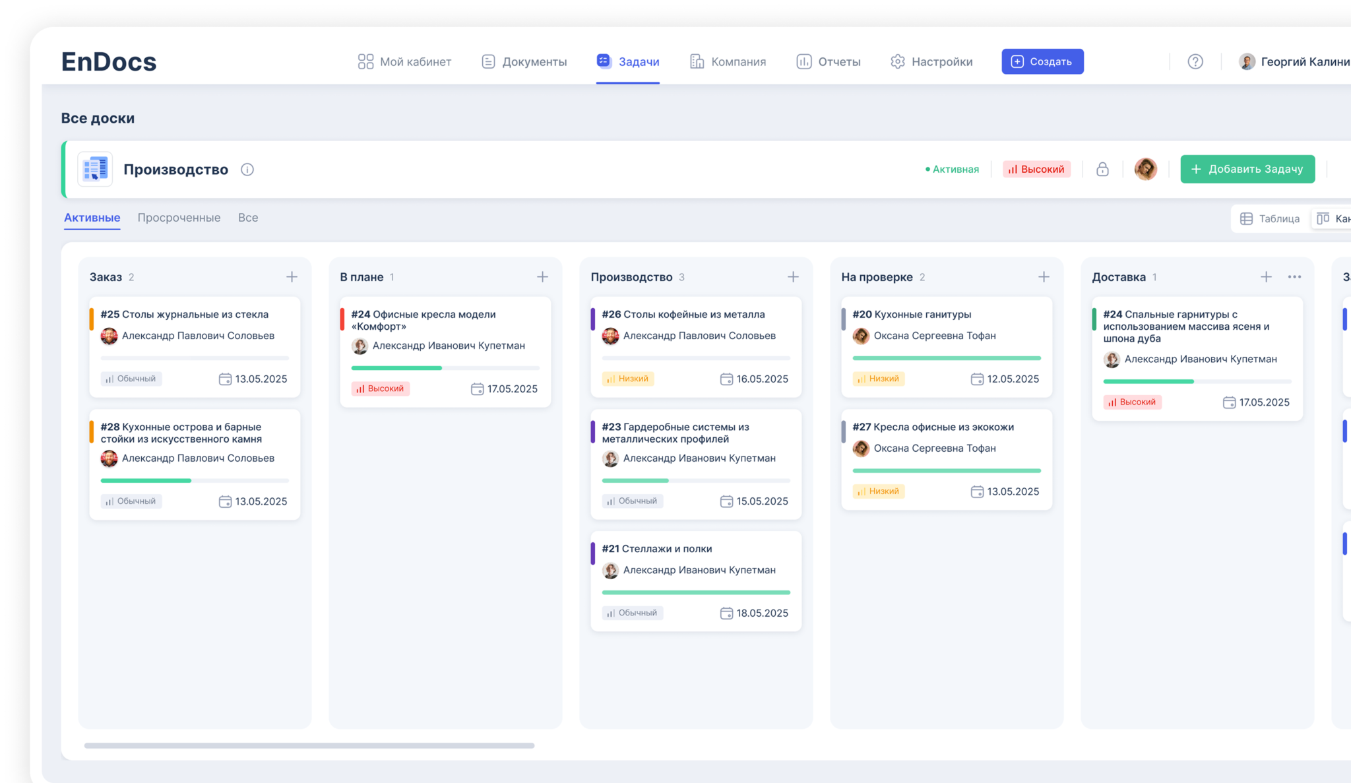Toggle the Активная board status

click(x=952, y=170)
